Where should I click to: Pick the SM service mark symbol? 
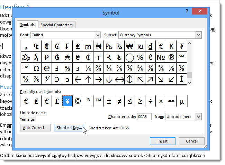[181, 57]
